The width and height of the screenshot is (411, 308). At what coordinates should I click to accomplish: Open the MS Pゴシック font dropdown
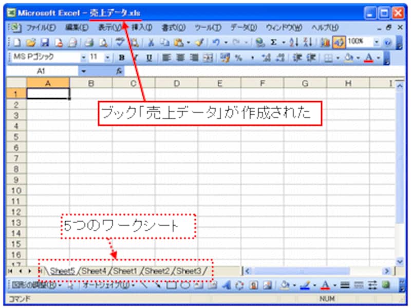pos(84,57)
